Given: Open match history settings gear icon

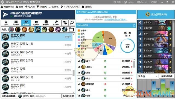Looking at the screenshot, I should (134, 26).
